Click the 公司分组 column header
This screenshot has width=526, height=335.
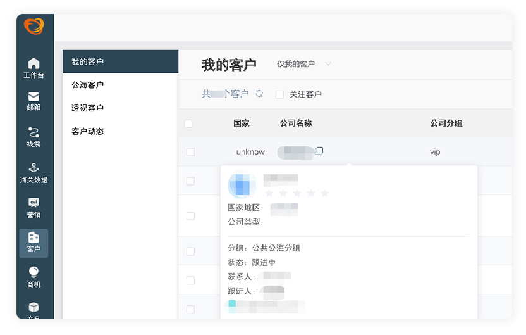tap(446, 123)
